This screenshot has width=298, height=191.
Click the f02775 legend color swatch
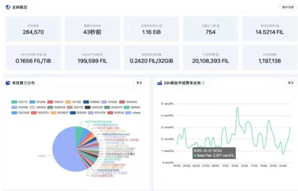(x=70, y=108)
